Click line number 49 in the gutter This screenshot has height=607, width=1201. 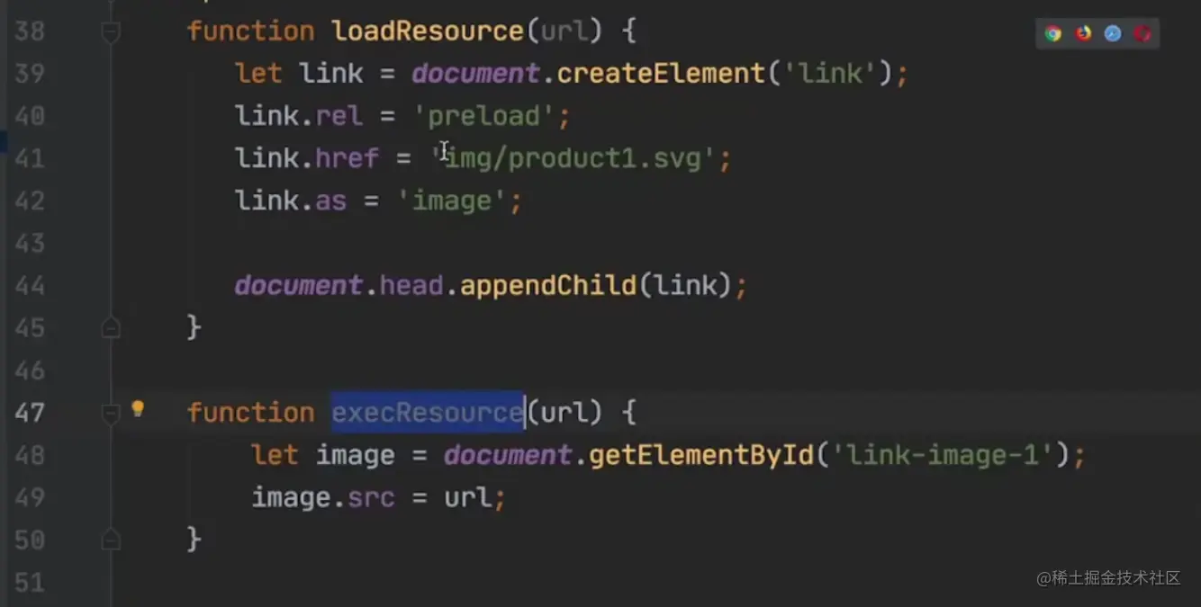pyautogui.click(x=30, y=497)
